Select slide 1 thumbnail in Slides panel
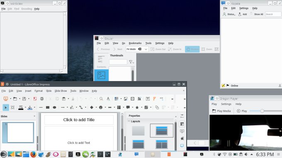Screen dimensions: 282x158 click(x=18, y=132)
